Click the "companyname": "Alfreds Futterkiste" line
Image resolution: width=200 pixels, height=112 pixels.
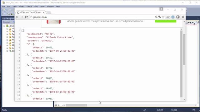click(50, 37)
